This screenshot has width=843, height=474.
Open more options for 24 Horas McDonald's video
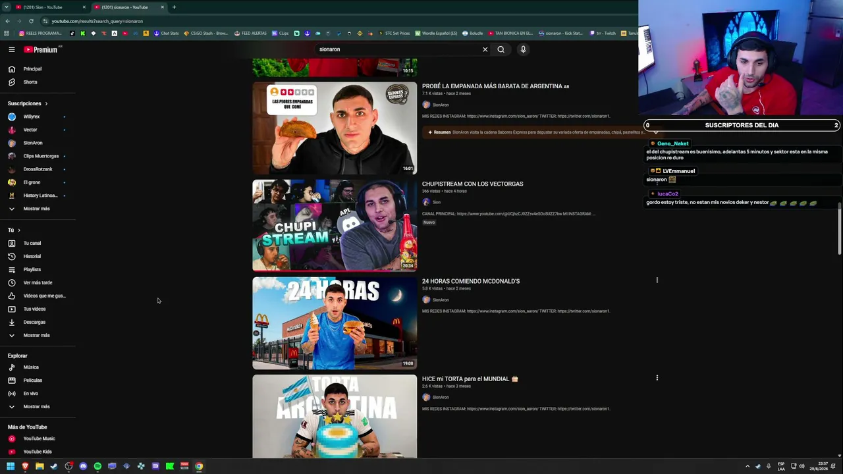(x=657, y=280)
